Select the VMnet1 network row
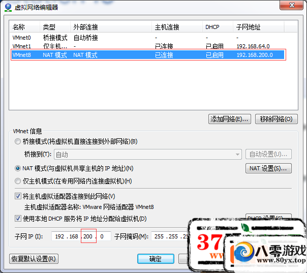Viewport: 307px width, 273px height. click(147, 46)
